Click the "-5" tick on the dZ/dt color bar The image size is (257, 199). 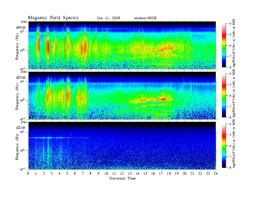click(x=230, y=135)
